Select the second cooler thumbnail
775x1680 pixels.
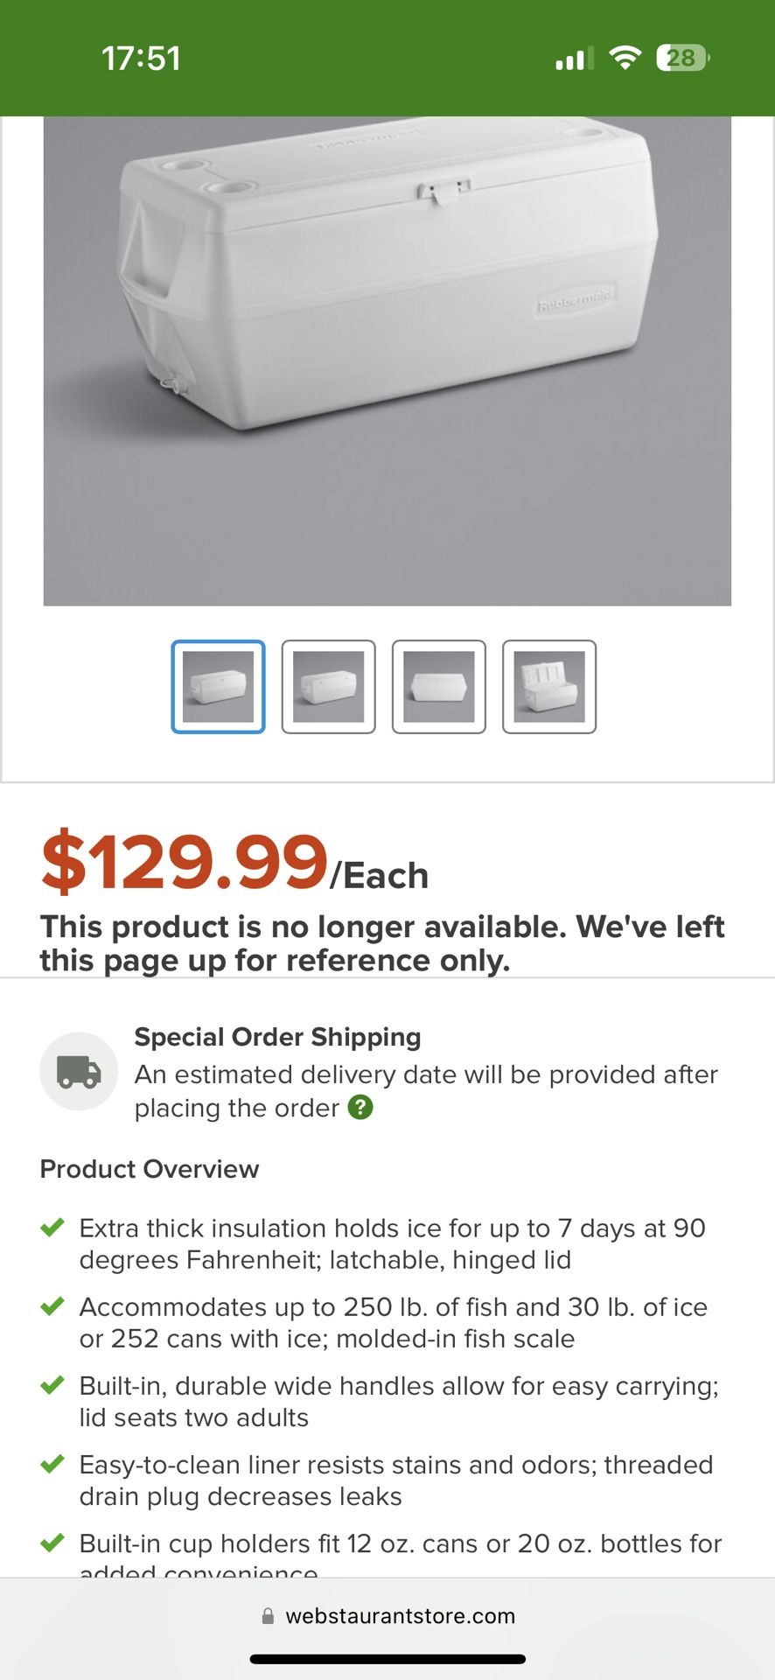click(328, 687)
